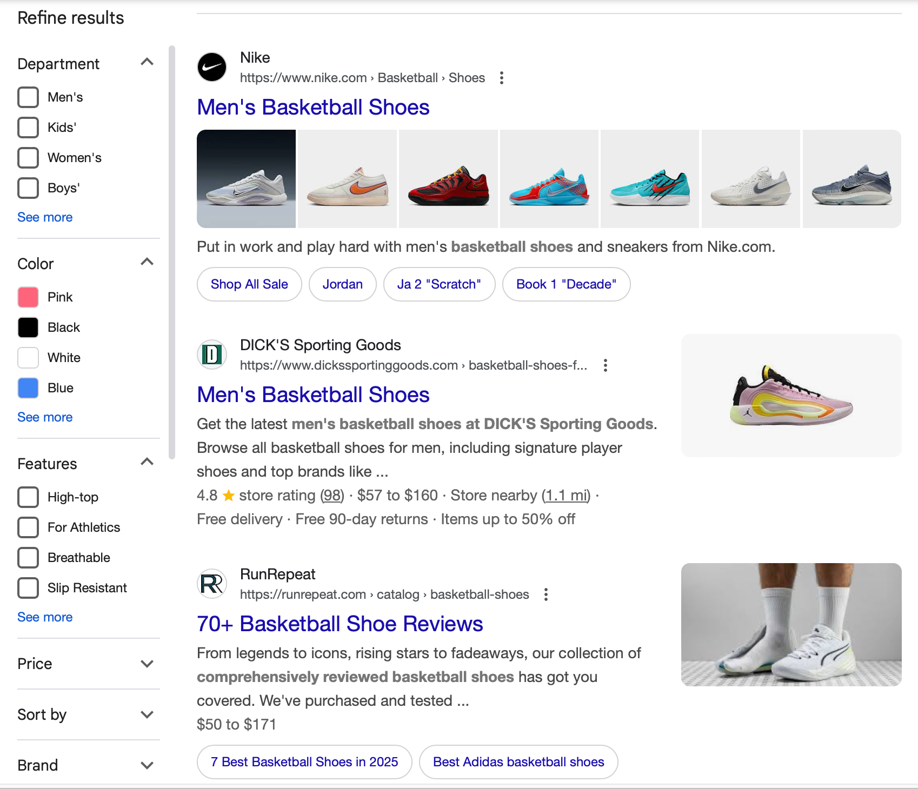Open the red and black Nike shoe thumbnail

point(448,179)
